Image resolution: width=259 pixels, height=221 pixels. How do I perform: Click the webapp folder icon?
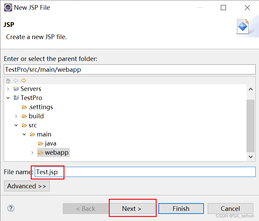point(41,153)
